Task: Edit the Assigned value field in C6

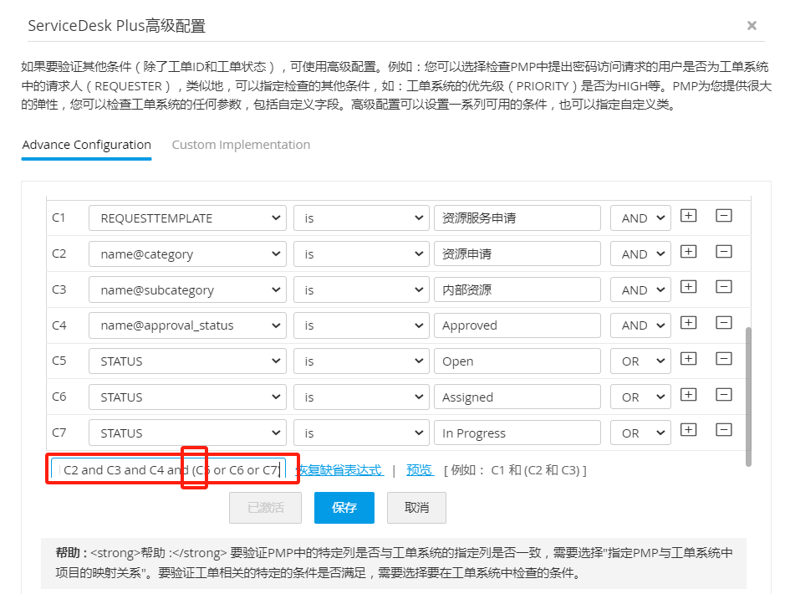Action: tap(517, 397)
